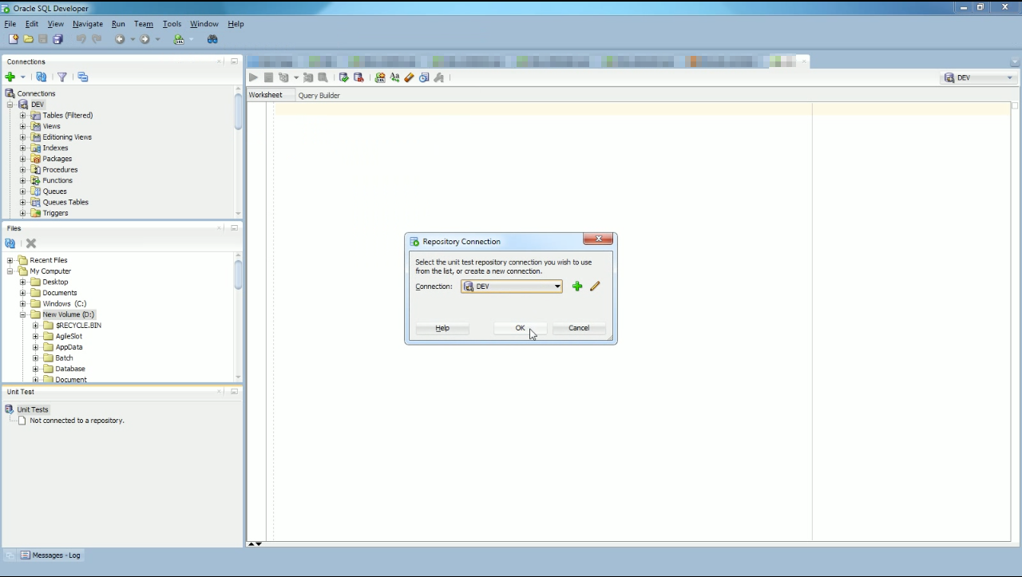
Task: Switch to the Query Builder tab
Action: (319, 95)
